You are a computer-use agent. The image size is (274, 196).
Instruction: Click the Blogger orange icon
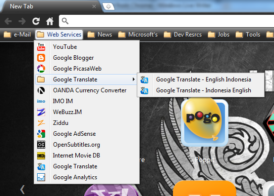[x=41, y=58]
